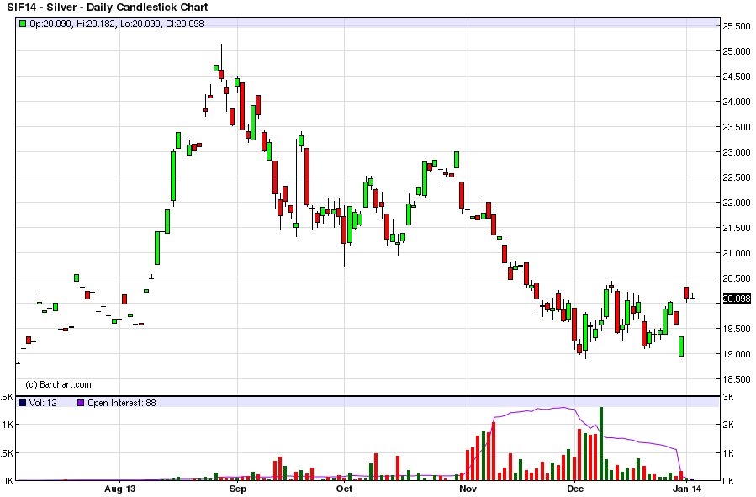Screen dimensions: 756x497
Task: Click the 2K open interest axis label
Action: tap(729, 426)
